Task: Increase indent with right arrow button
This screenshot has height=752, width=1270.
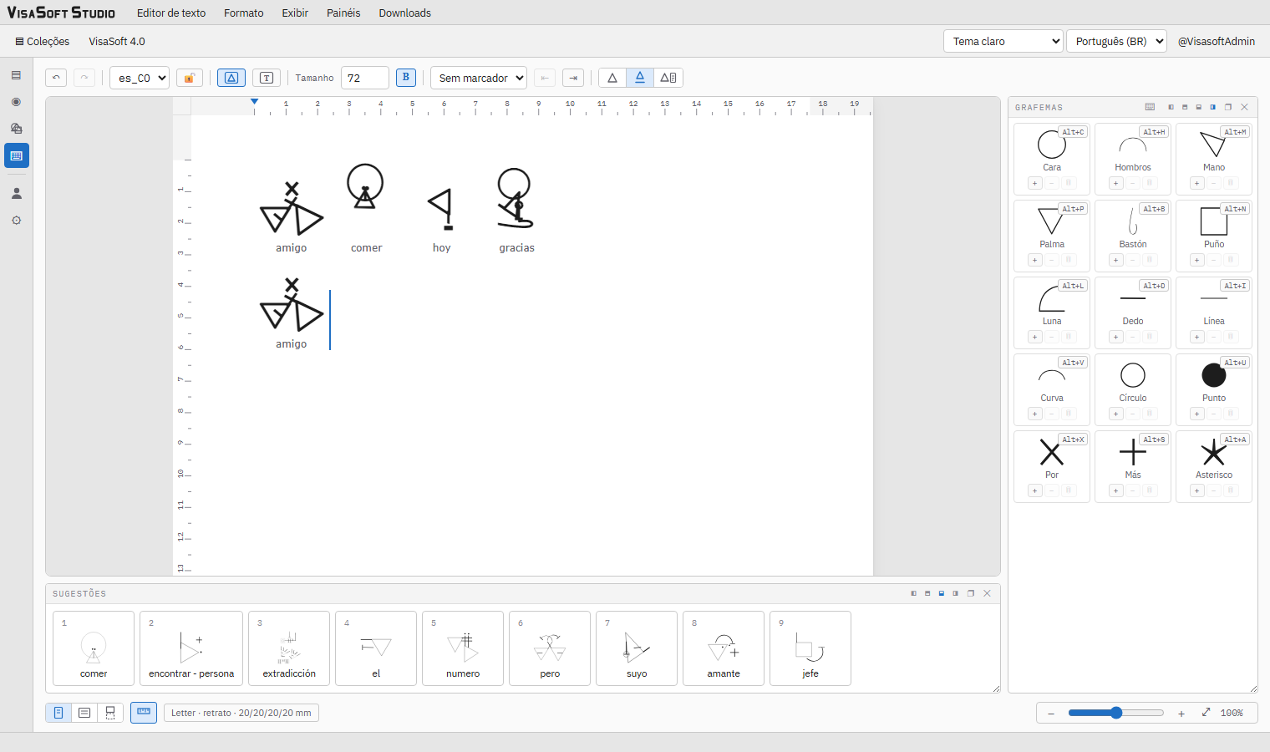Action: (573, 78)
